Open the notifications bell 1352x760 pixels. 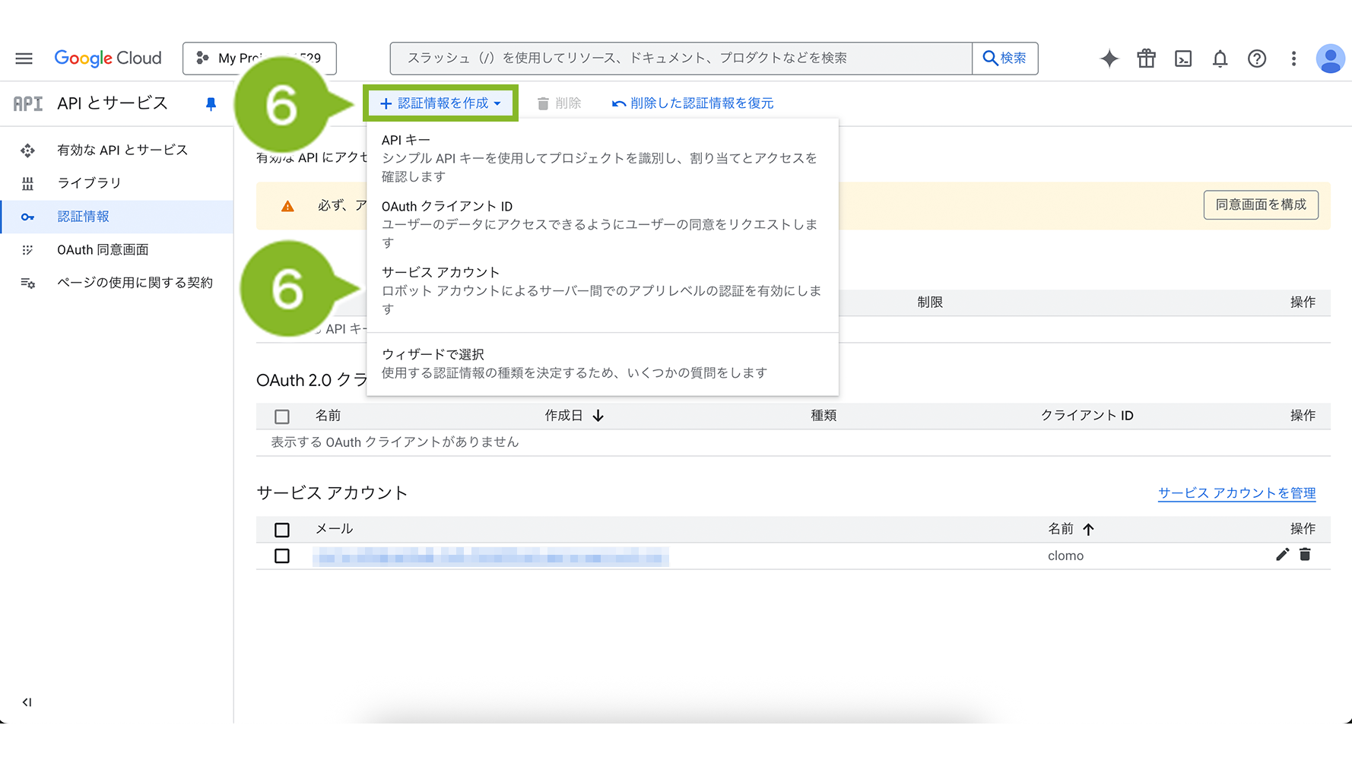(x=1220, y=59)
